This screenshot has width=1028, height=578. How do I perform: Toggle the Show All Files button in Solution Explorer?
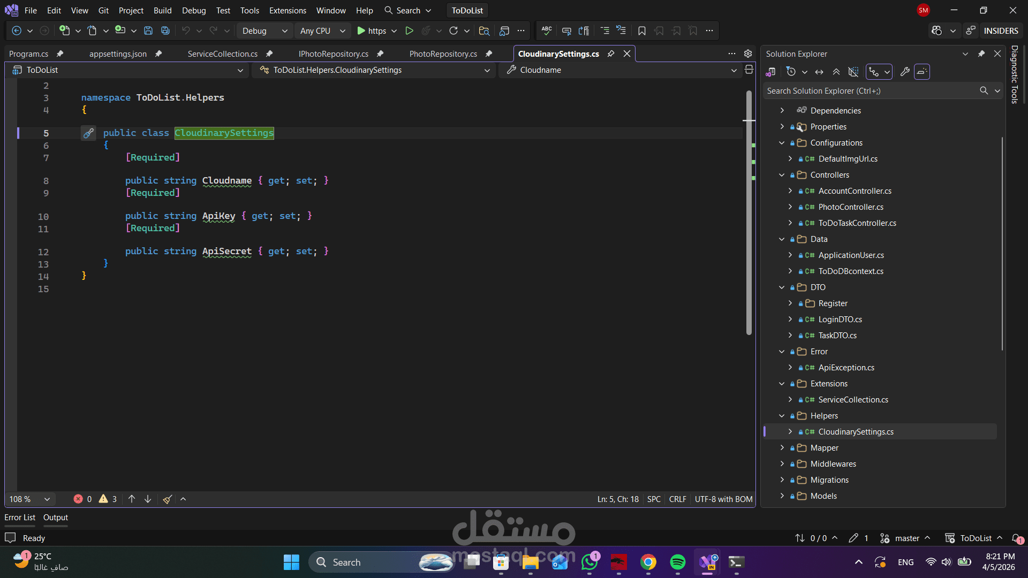tap(853, 72)
